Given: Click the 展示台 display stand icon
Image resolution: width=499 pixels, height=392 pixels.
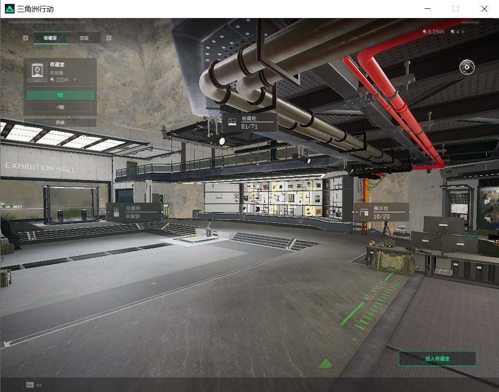Looking at the screenshot, I should (364, 212).
